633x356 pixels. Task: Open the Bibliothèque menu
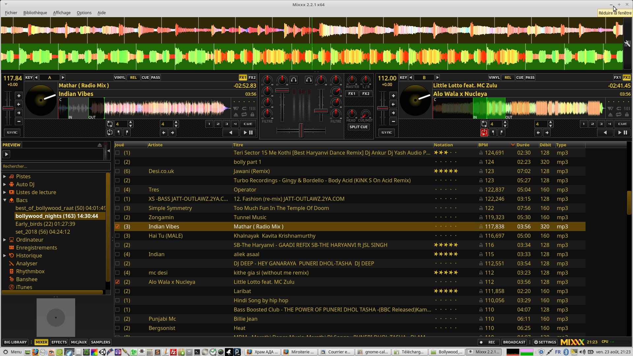35,13
